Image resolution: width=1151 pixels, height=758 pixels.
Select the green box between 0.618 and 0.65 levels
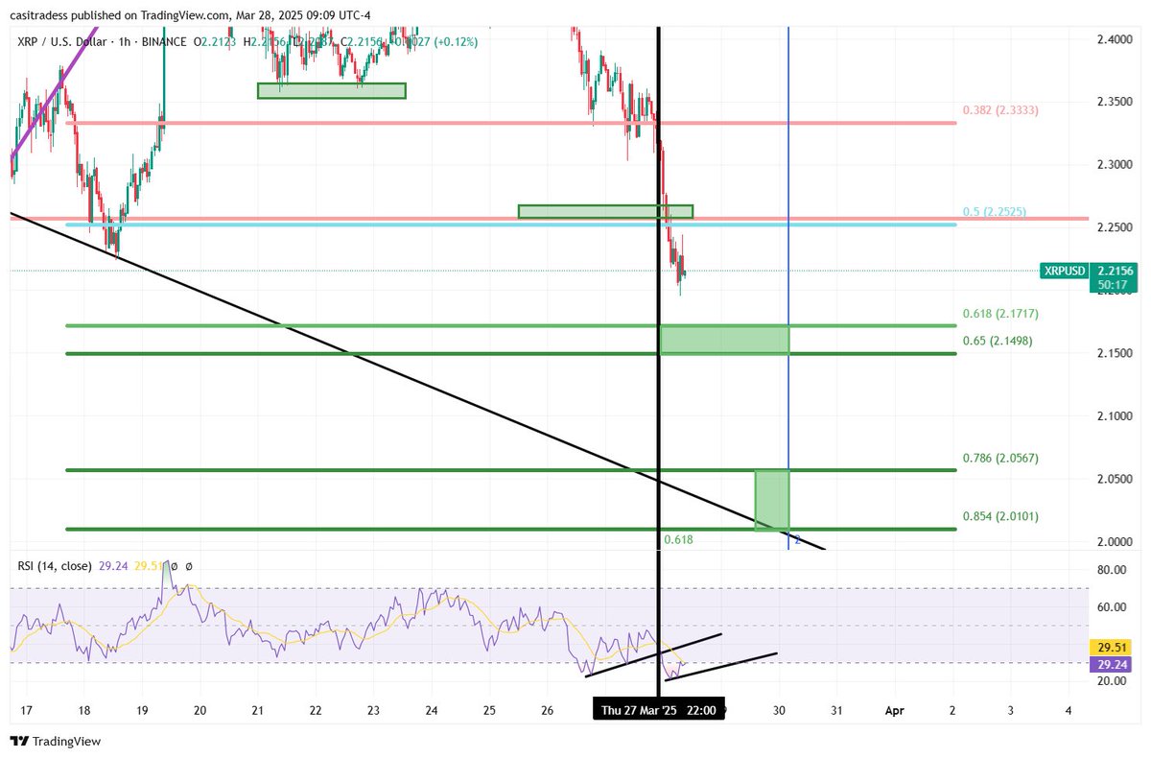pyautogui.click(x=724, y=340)
